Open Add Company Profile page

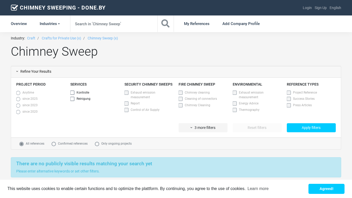coord(241,24)
